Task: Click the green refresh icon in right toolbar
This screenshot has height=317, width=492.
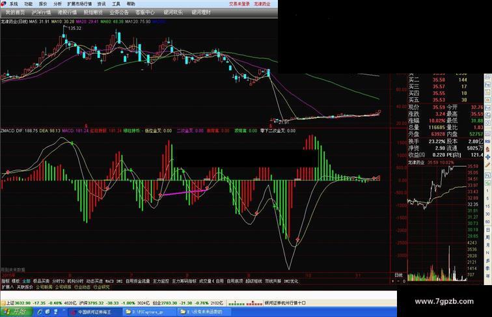Action: (x=487, y=183)
